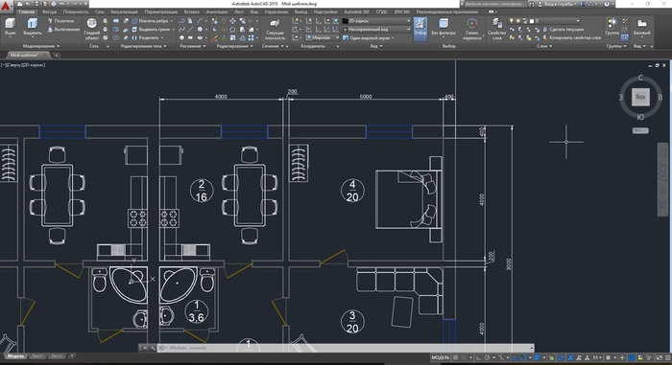Click Extract Edges (Извлечь ребра) button
672x365 pixels.
coord(150,20)
